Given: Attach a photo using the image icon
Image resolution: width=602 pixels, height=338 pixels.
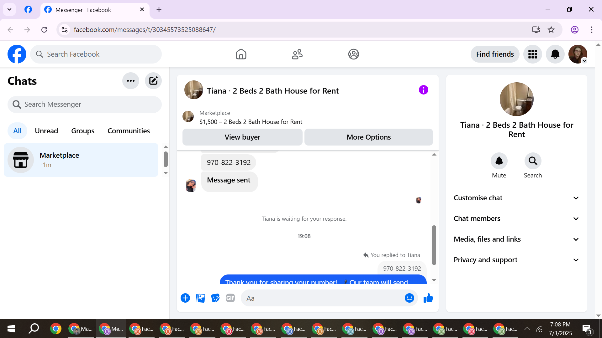Looking at the screenshot, I should [x=200, y=298].
